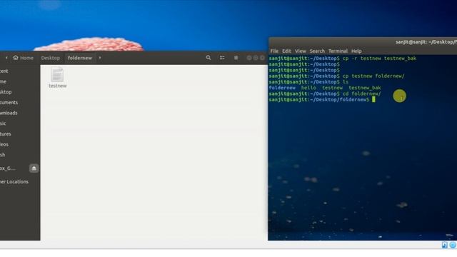Open Music in the sidebar
This screenshot has width=457, height=257.
click(x=3, y=124)
